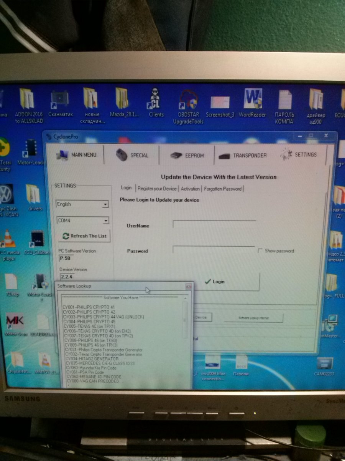Viewport: 345px width, 461px height.
Task: Click the UserName input field
Action: [x=214, y=224]
